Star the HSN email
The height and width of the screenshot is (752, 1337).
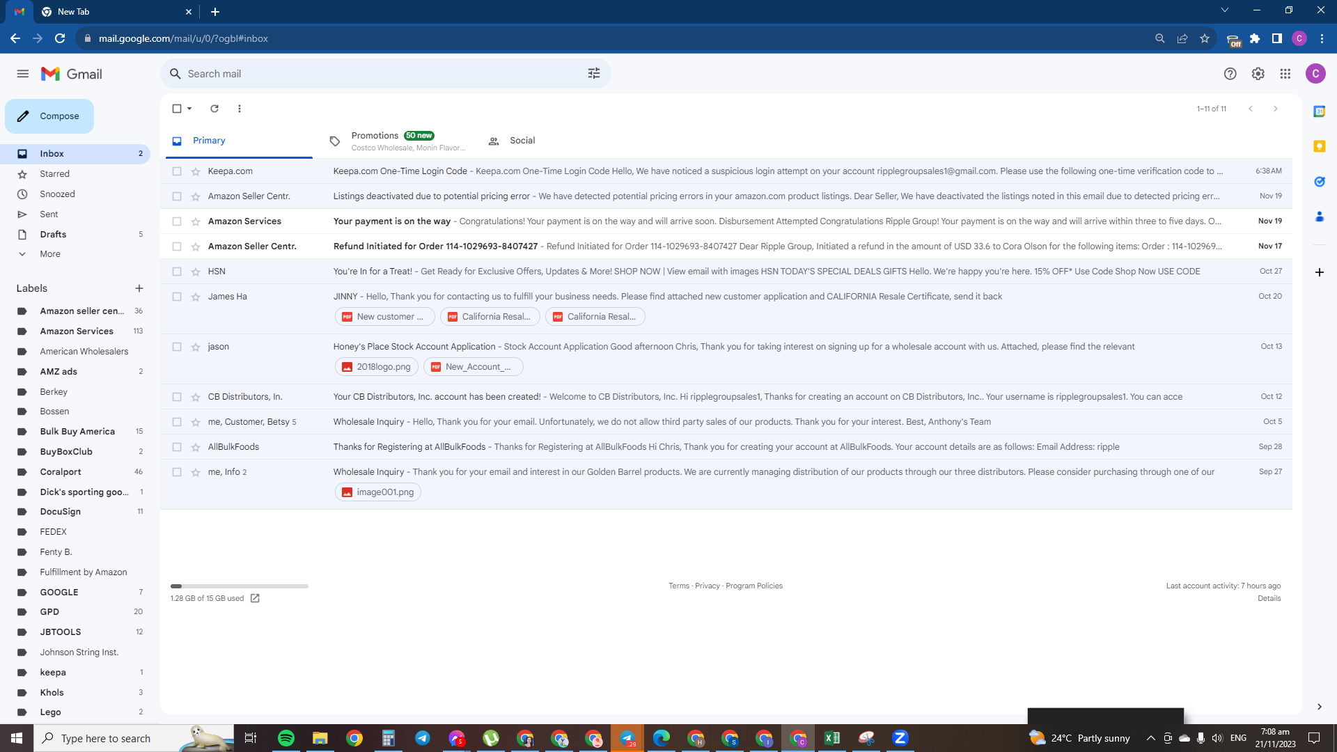(x=196, y=272)
